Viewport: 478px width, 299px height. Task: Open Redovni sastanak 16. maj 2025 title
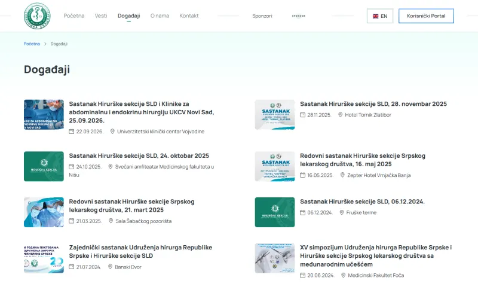point(363,160)
